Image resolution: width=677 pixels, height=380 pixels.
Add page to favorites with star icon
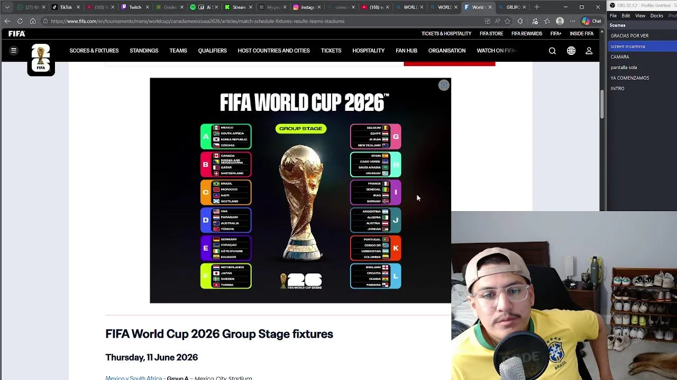coord(508,21)
